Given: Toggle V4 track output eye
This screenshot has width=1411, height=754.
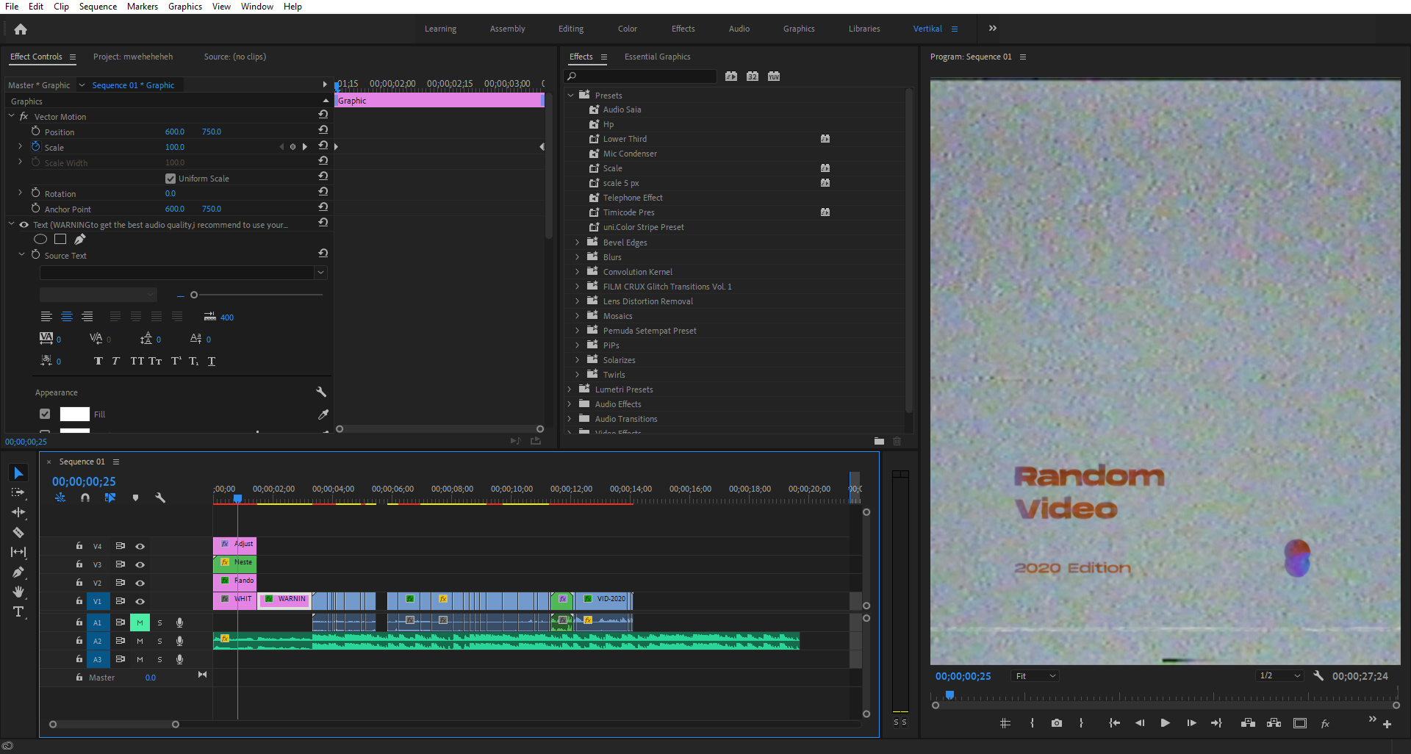Looking at the screenshot, I should click(x=140, y=546).
